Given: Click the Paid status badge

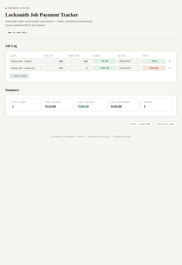Looking at the screenshot, I should tap(154, 61).
